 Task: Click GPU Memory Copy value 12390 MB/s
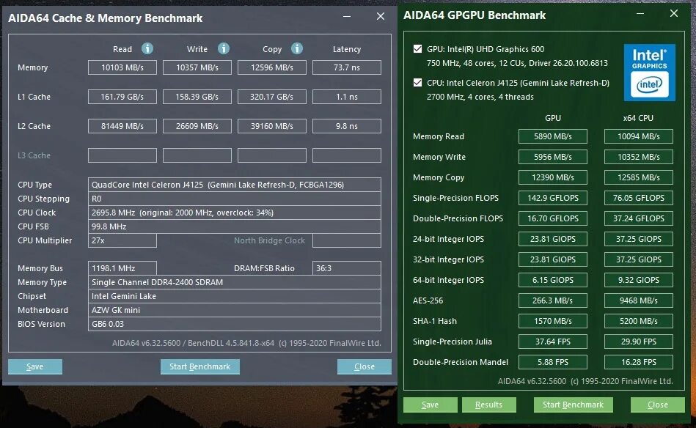click(553, 177)
